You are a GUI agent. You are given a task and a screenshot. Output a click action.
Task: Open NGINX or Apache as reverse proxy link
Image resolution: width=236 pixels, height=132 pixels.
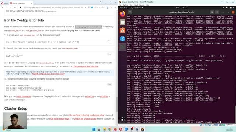[x=48, y=74]
